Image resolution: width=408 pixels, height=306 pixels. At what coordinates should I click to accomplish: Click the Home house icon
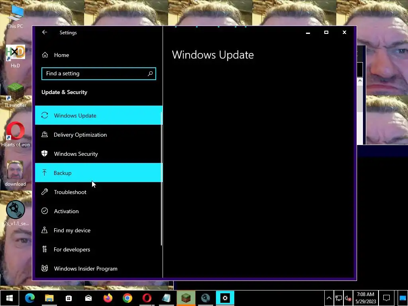[45, 55]
